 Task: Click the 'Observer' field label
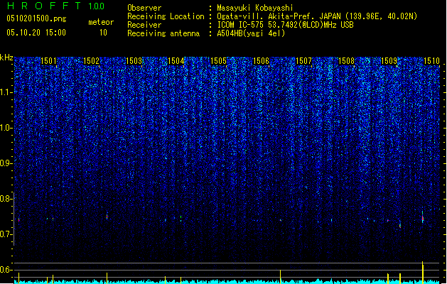click(144, 8)
